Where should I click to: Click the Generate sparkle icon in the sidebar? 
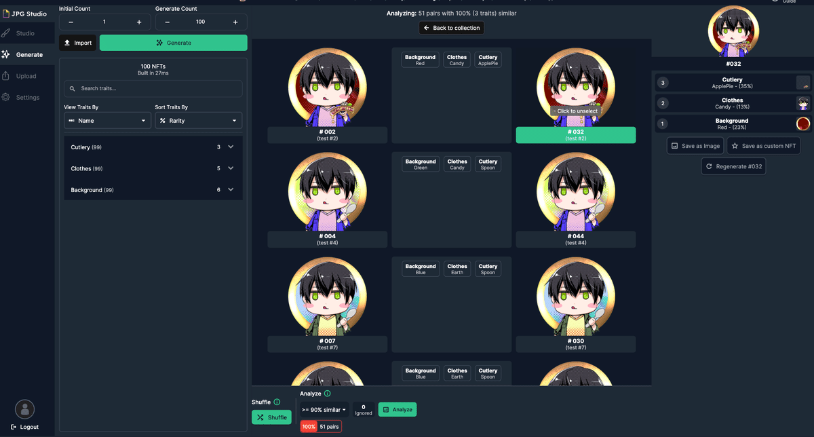[6, 54]
